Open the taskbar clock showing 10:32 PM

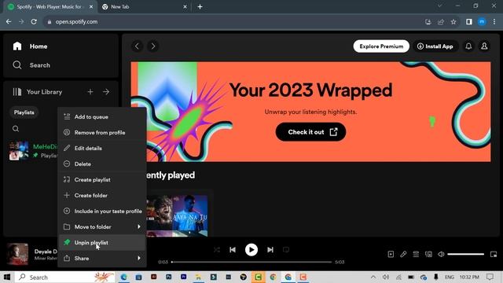[469, 277]
